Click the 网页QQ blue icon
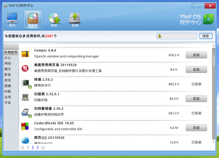 pyautogui.click(x=25, y=141)
